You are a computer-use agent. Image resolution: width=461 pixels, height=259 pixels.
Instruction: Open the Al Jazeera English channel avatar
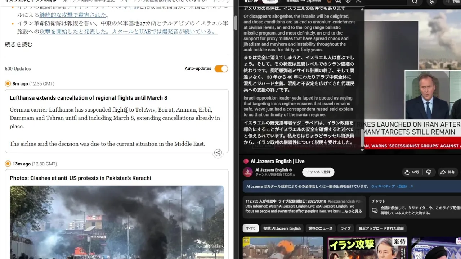(248, 172)
